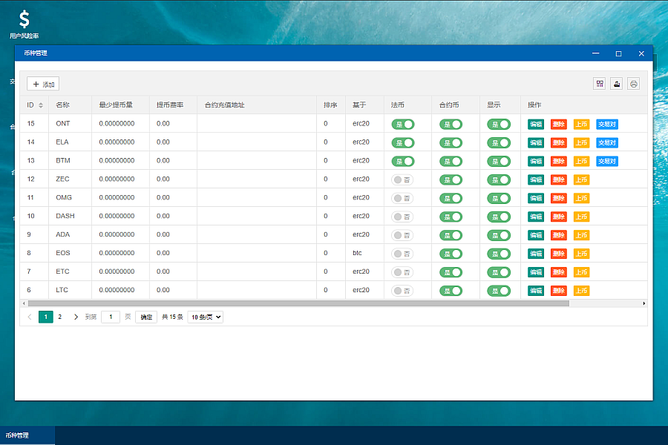Click the page number input field
This screenshot has height=445, width=668.
pos(111,317)
